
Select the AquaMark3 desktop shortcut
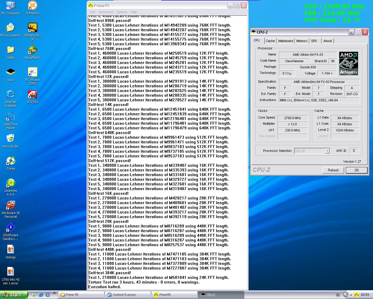[x=32, y=50]
